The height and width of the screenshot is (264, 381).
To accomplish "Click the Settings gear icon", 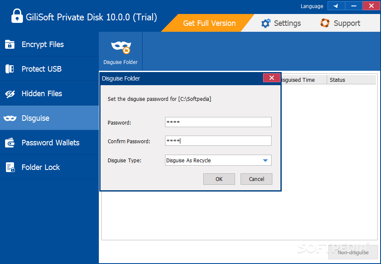I will click(x=266, y=23).
